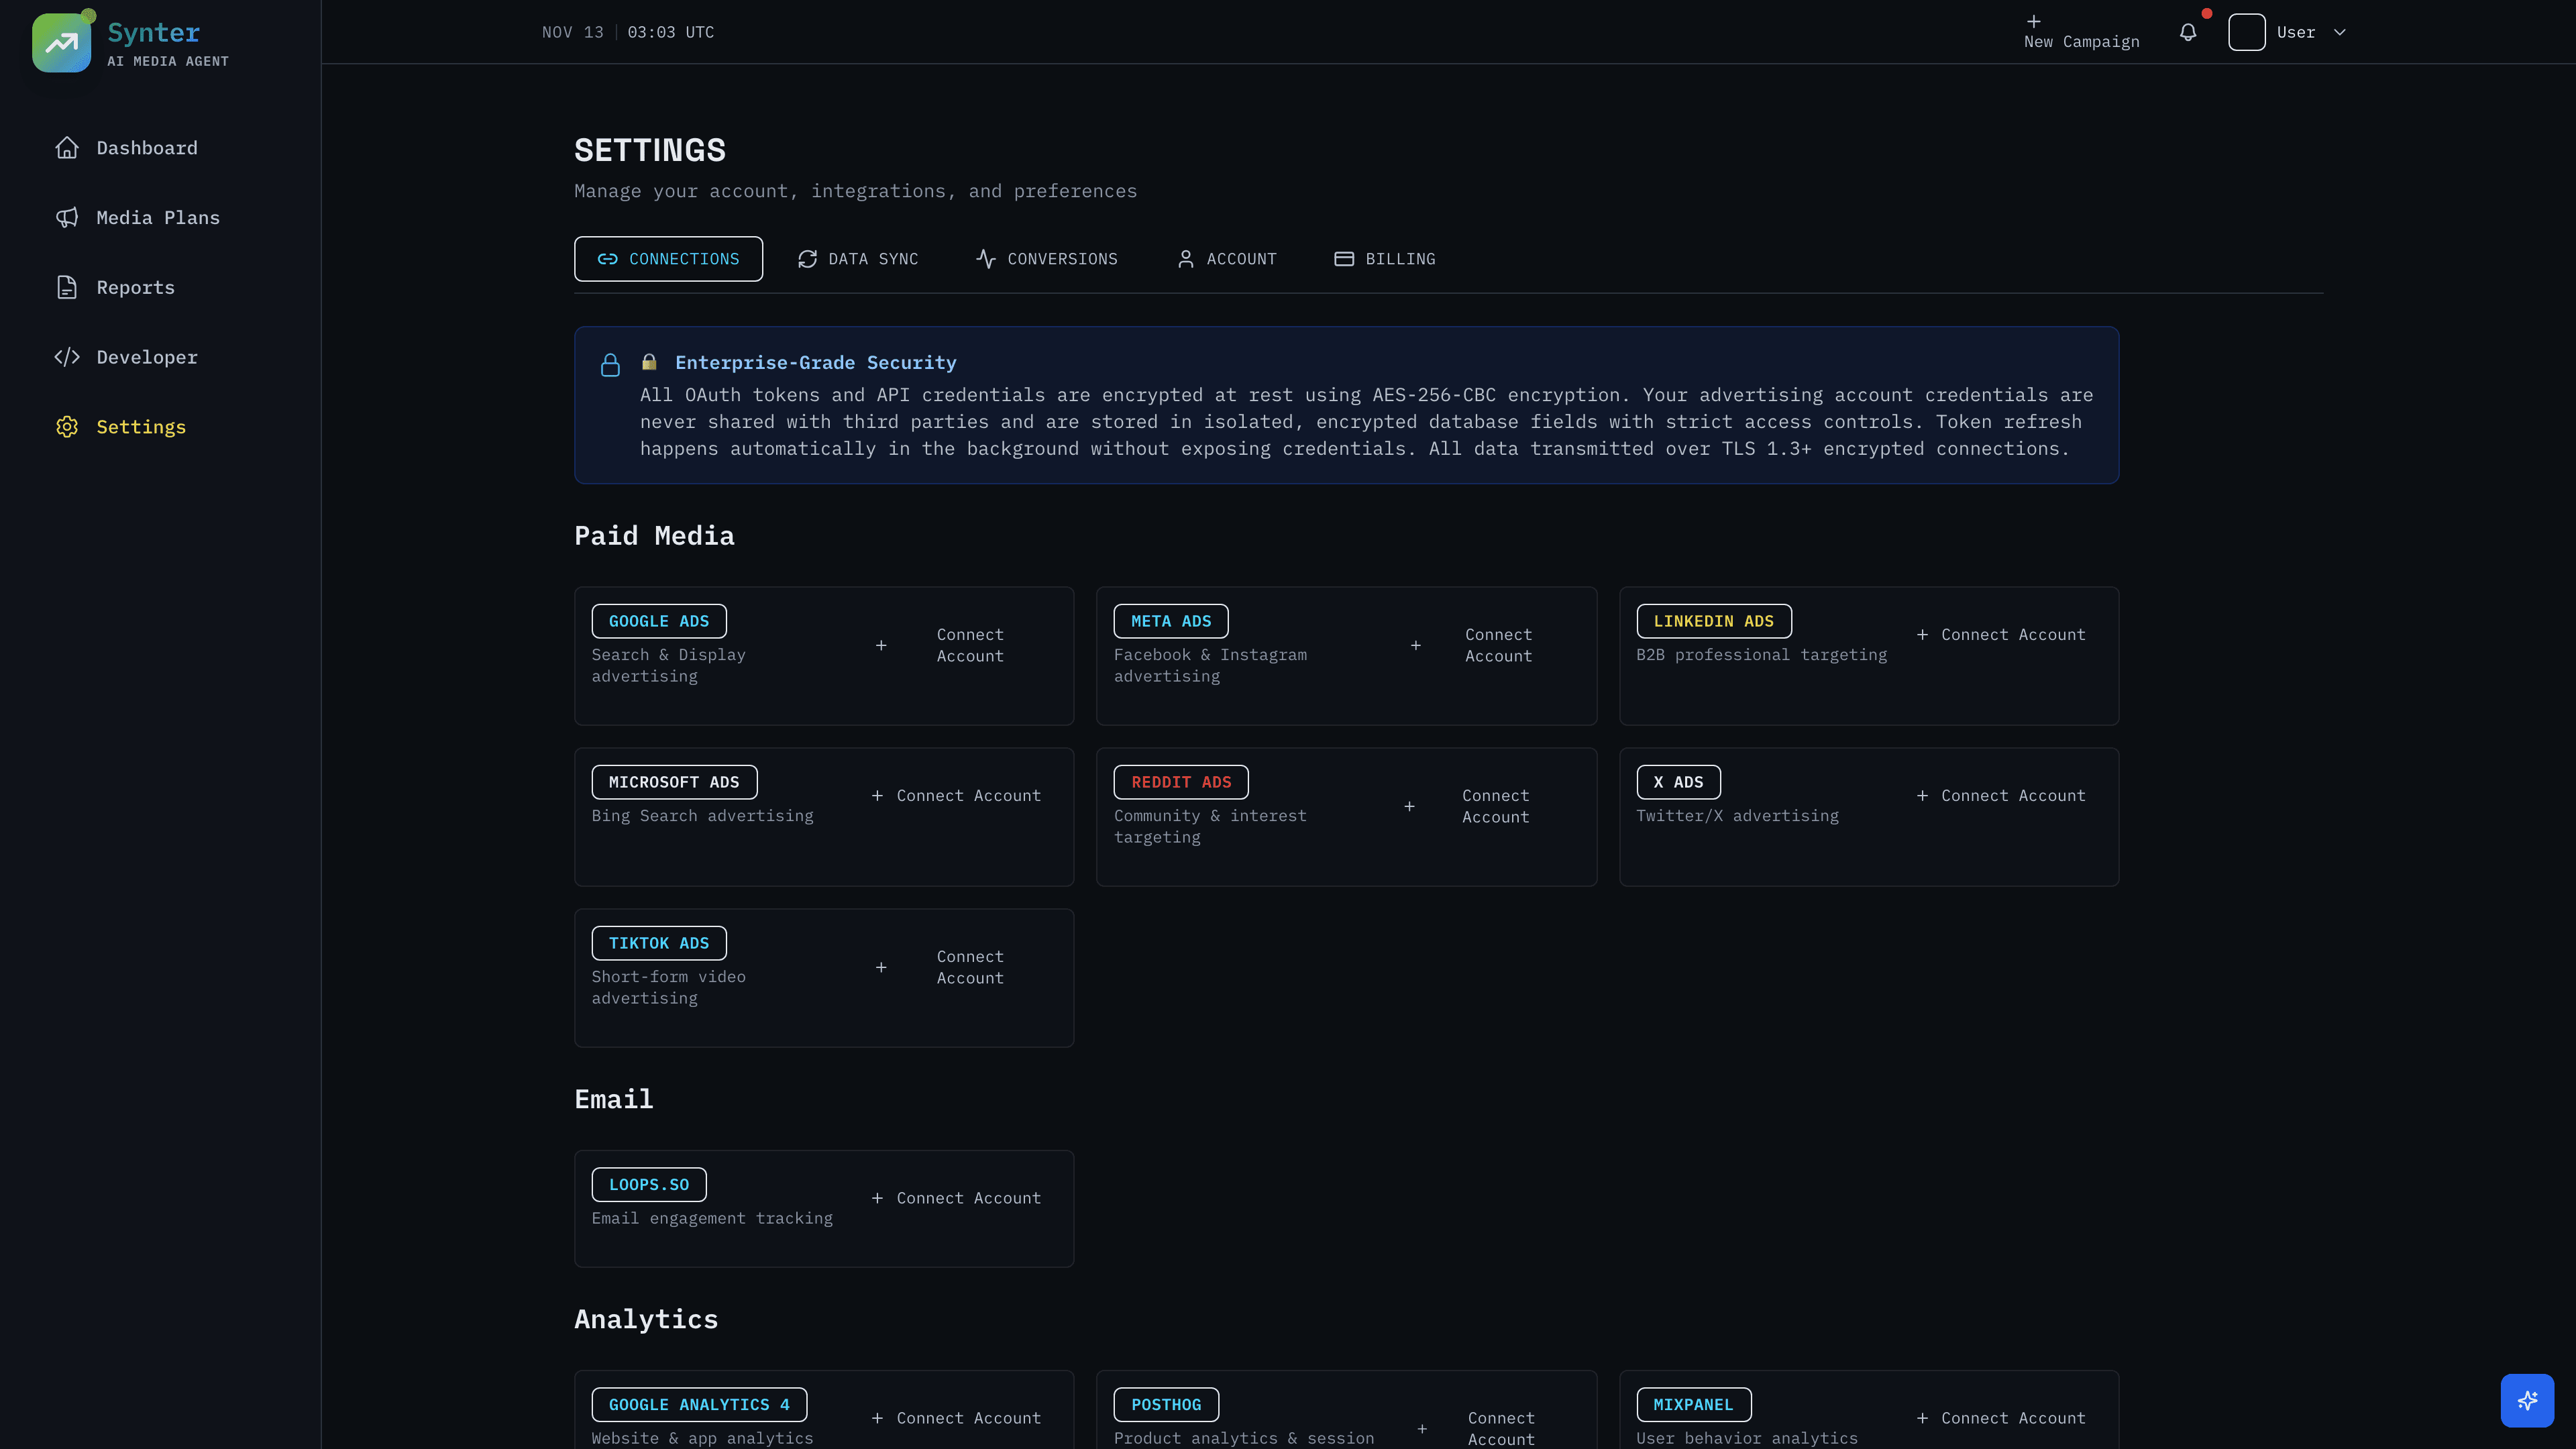Click the Reddit Ads badge

[x=1181, y=782]
